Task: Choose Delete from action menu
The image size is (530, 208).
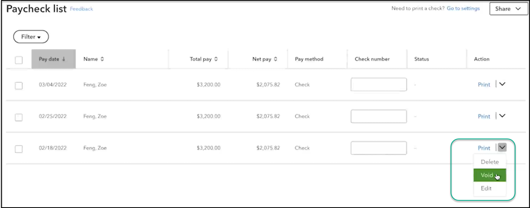Action: click(489, 162)
